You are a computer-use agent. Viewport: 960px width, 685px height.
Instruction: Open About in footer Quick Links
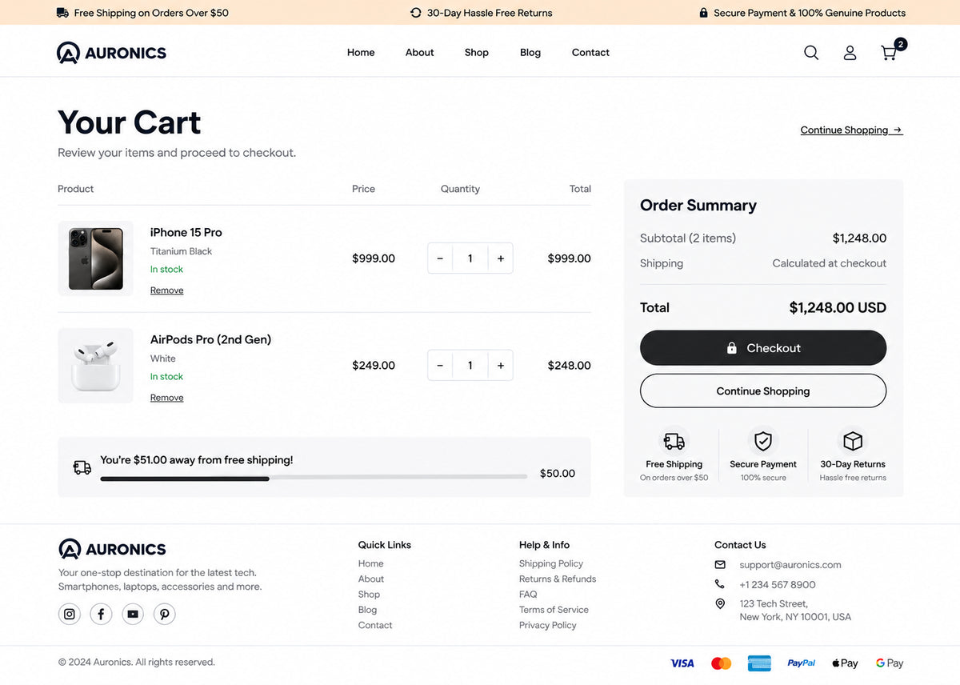click(x=371, y=579)
